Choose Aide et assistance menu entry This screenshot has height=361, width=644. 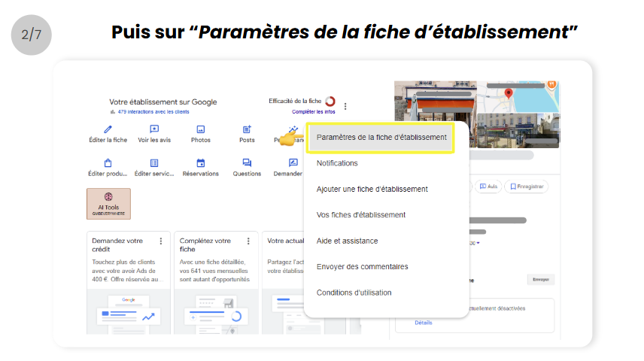click(347, 241)
